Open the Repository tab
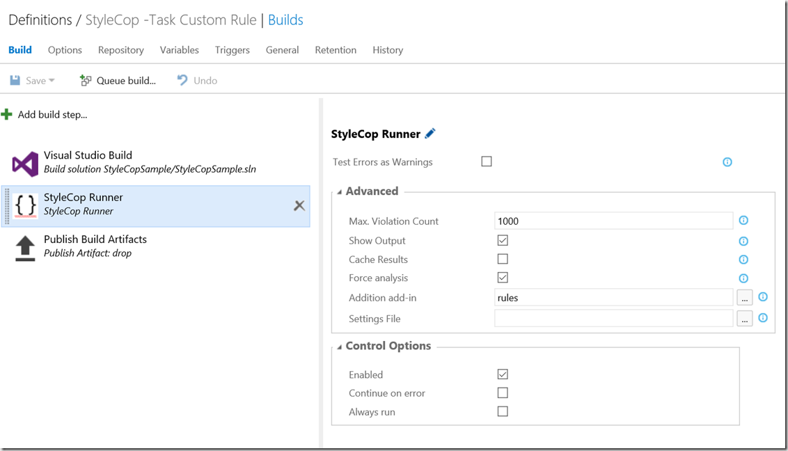The height and width of the screenshot is (451, 788). [121, 49]
